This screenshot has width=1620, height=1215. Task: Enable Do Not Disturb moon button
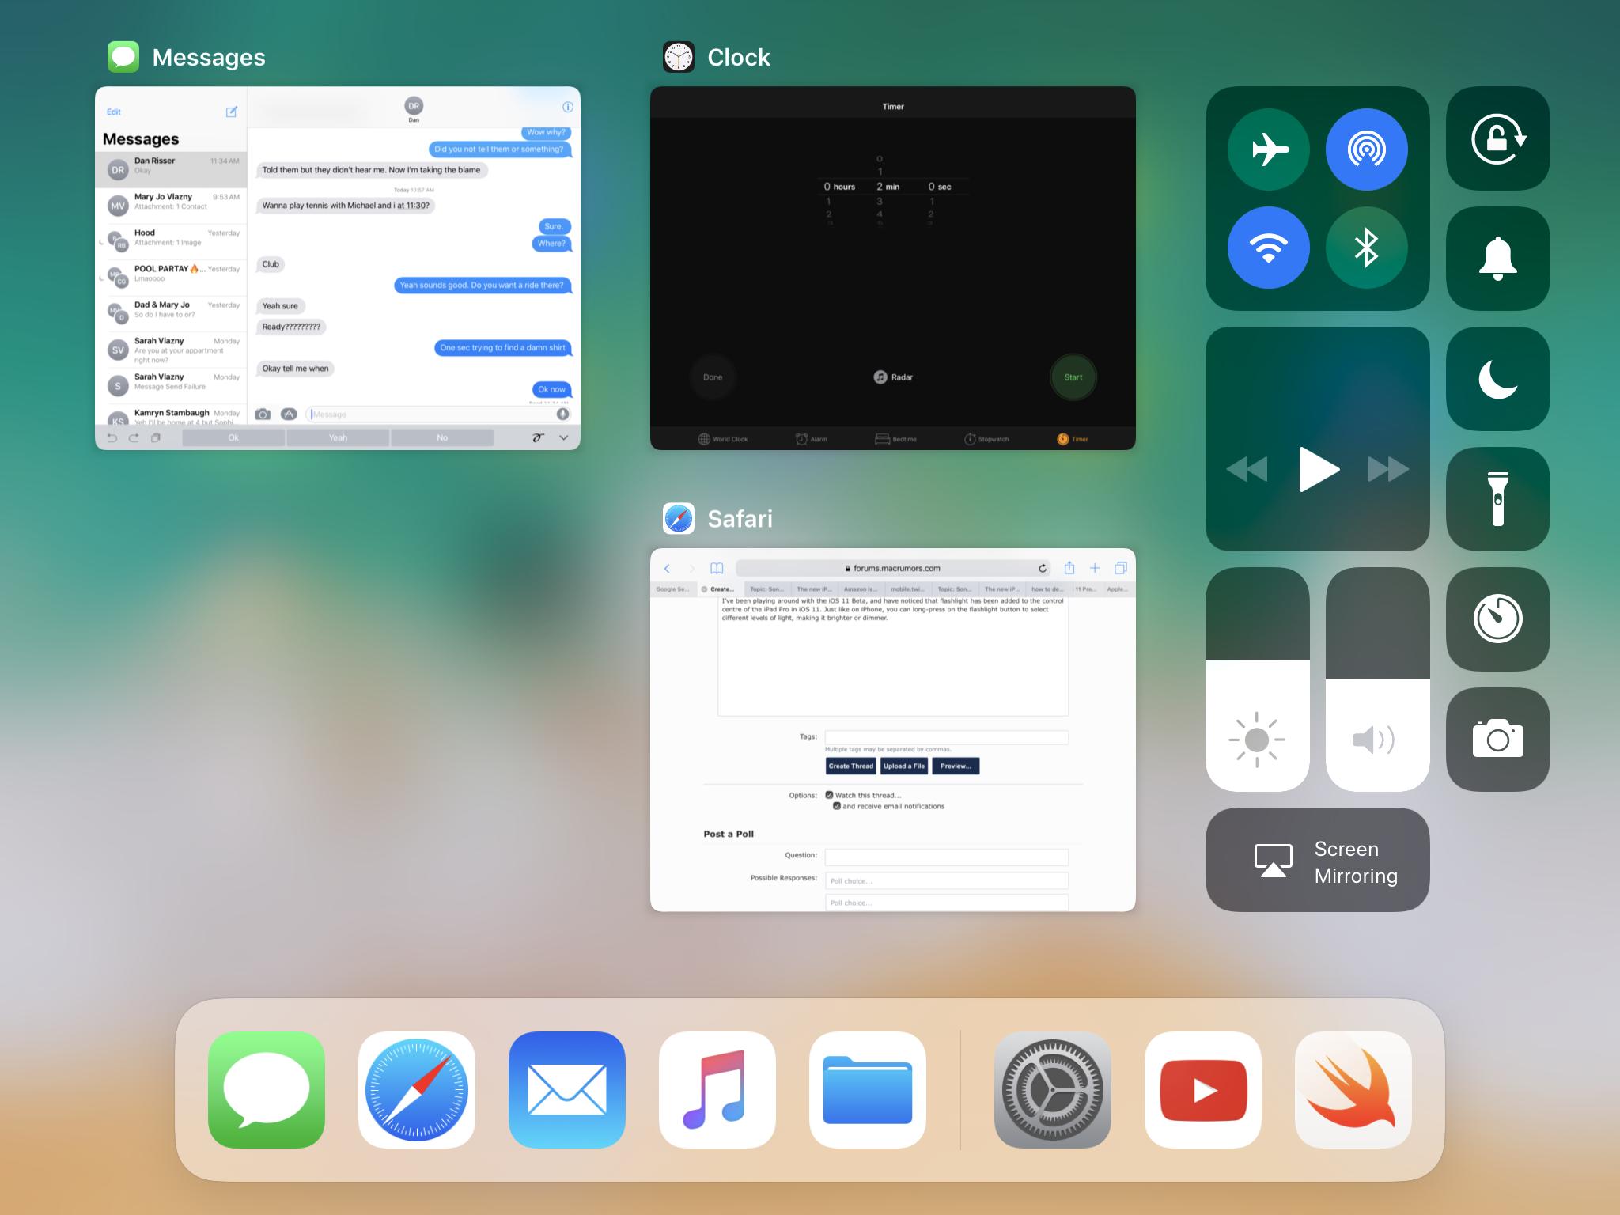click(x=1497, y=379)
